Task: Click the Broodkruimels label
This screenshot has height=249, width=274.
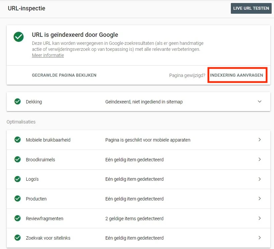Action: point(40,160)
